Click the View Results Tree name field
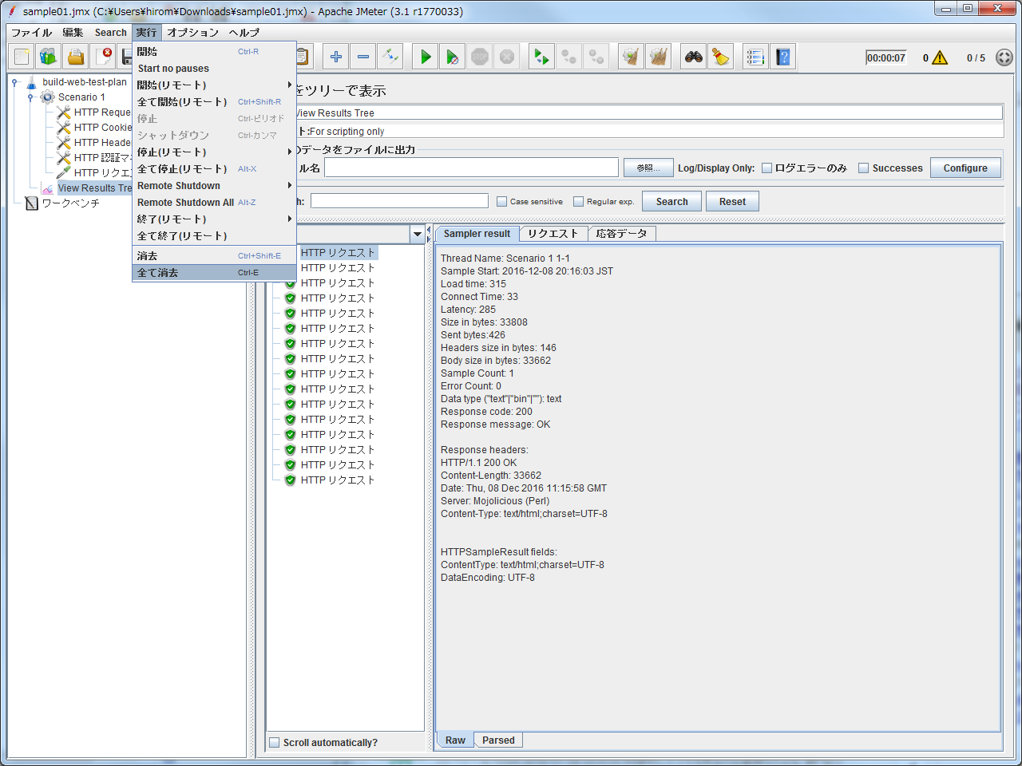The width and height of the screenshot is (1022, 766). tap(648, 113)
